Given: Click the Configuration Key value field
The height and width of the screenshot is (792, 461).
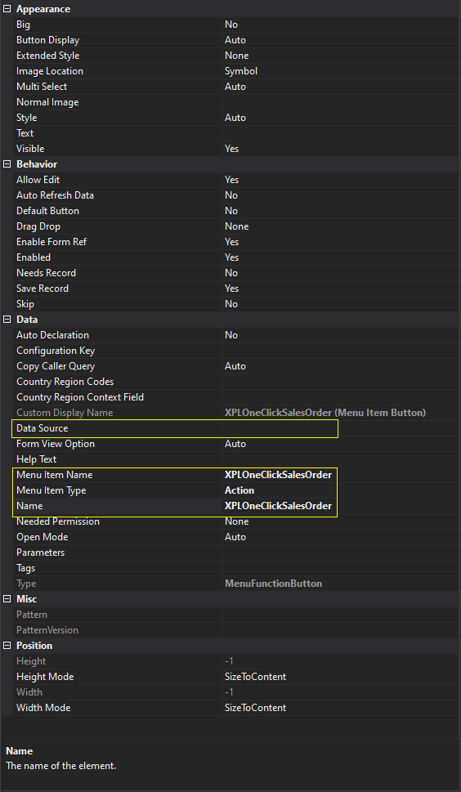Looking at the screenshot, I should pyautogui.click(x=341, y=351).
